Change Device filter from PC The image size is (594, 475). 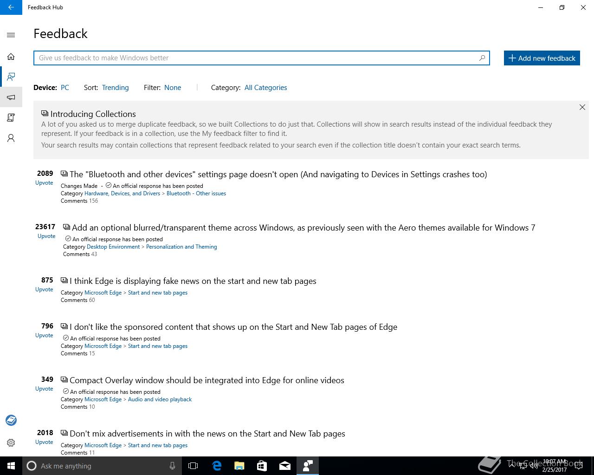tap(65, 88)
